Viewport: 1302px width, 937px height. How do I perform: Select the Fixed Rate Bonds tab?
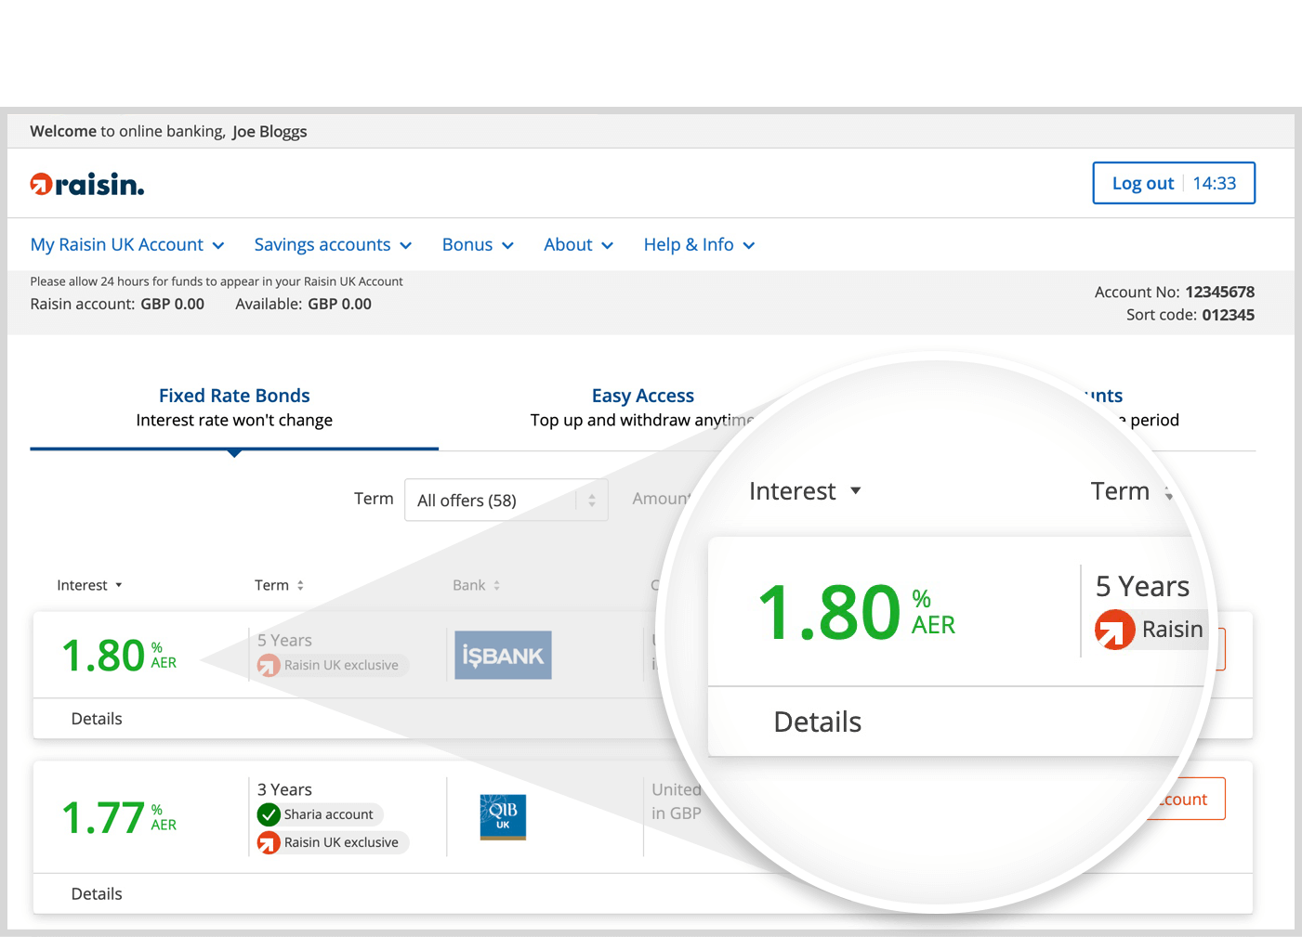tap(234, 408)
